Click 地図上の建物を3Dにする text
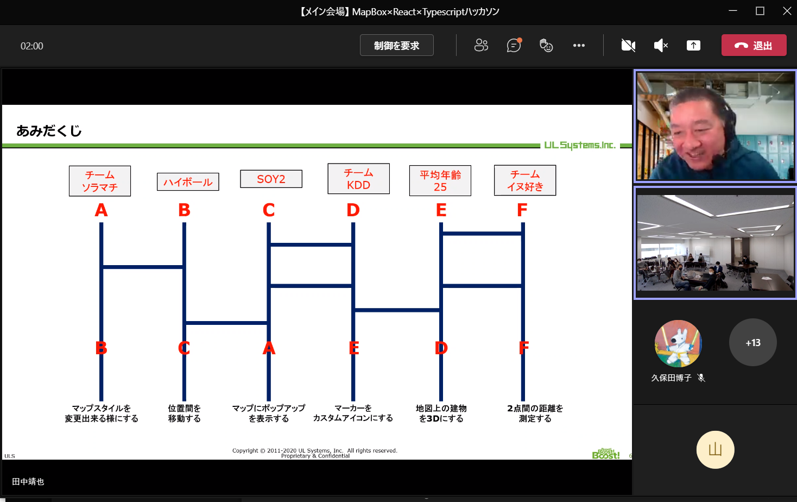The height and width of the screenshot is (502, 797). (x=441, y=413)
